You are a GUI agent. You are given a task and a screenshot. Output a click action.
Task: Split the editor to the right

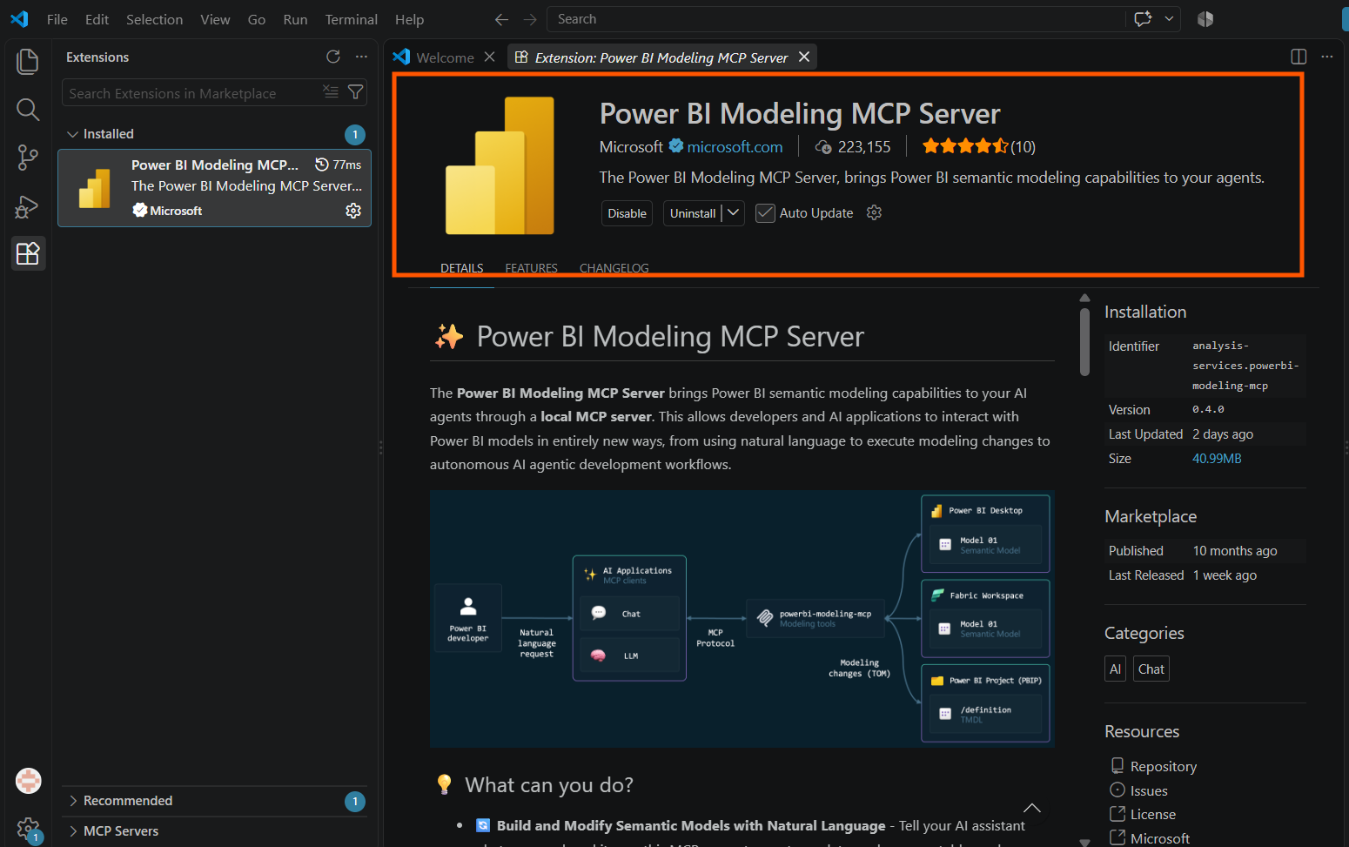click(x=1299, y=57)
